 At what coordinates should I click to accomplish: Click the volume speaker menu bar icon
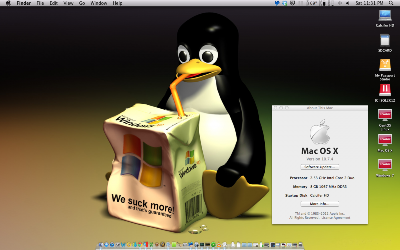click(x=347, y=3)
